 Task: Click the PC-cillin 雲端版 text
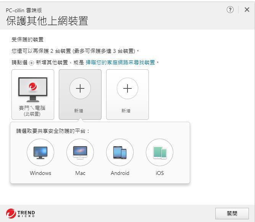click(x=24, y=10)
